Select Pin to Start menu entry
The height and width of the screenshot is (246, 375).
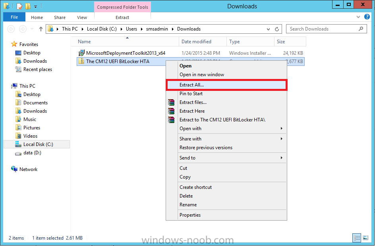point(226,94)
